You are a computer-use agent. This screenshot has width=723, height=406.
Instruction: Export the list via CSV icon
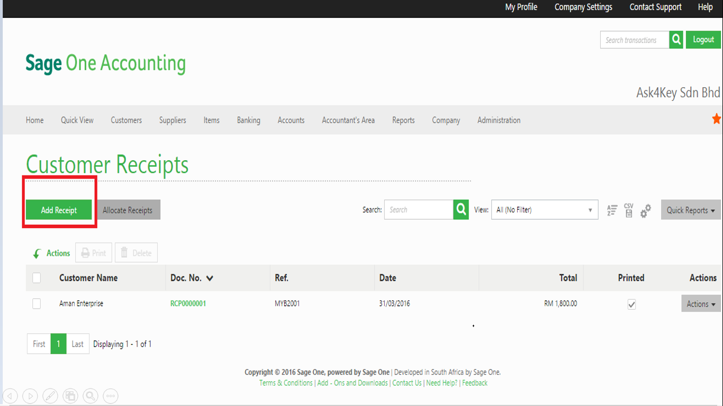(628, 210)
